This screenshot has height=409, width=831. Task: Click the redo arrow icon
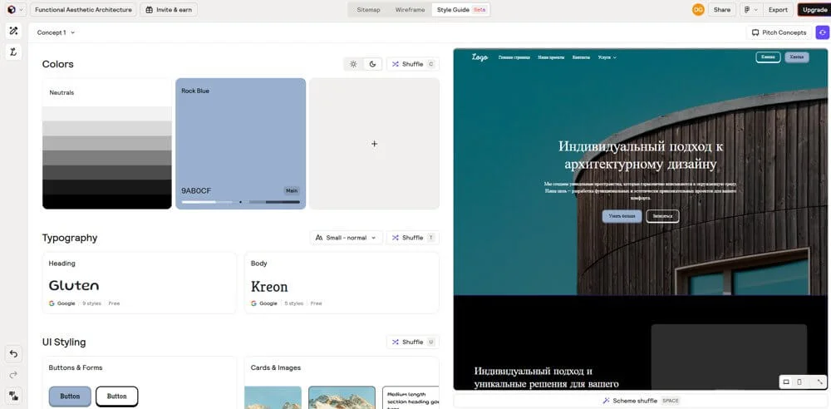pyautogui.click(x=14, y=375)
